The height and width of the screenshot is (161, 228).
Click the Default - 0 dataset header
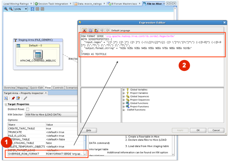38,45
